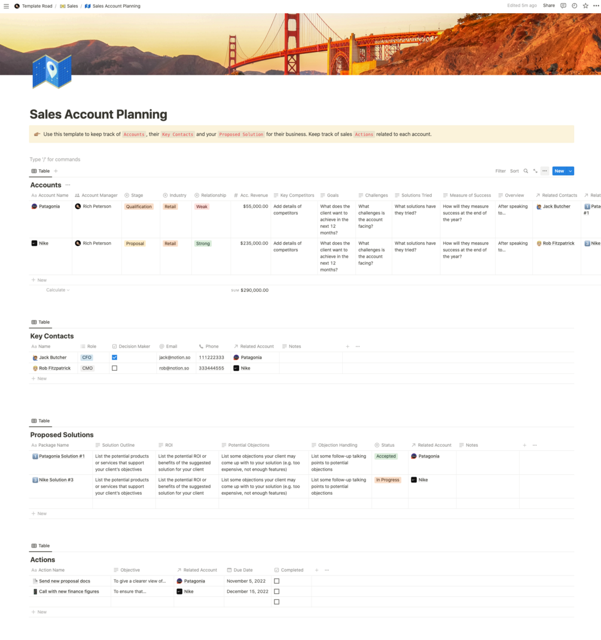Mark Send new proposal docs as completed
This screenshot has height=640, width=601.
(277, 581)
